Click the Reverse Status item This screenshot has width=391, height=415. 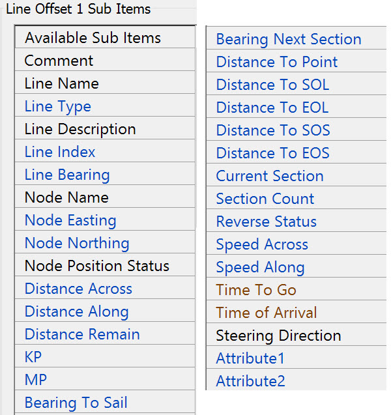point(267,222)
